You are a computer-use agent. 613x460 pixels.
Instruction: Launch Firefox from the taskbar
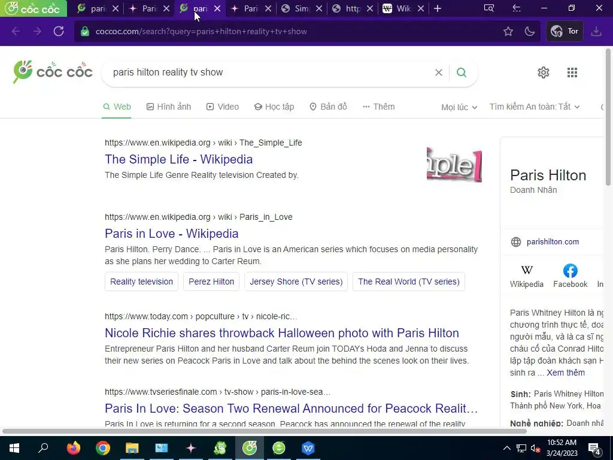tap(74, 448)
